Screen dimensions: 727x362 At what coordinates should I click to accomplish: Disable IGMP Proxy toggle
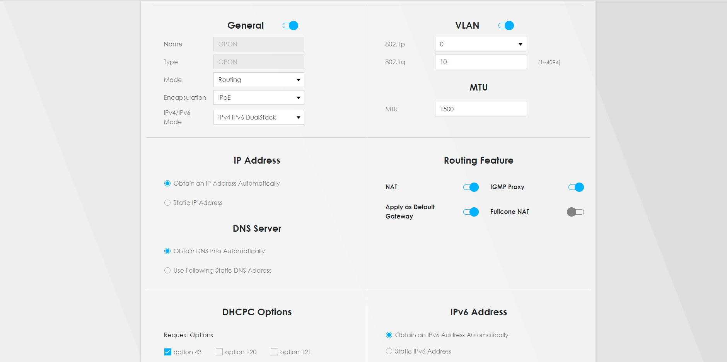[576, 187]
